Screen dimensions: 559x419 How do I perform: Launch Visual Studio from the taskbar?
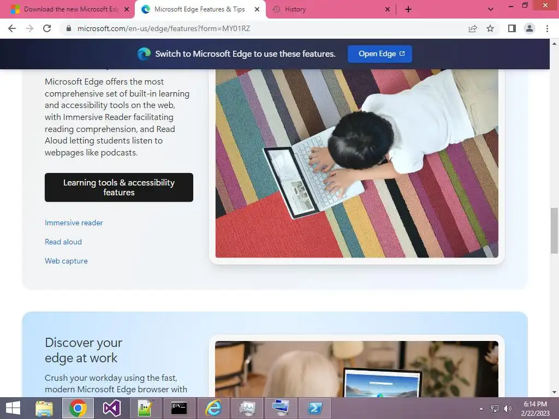pyautogui.click(x=112, y=408)
